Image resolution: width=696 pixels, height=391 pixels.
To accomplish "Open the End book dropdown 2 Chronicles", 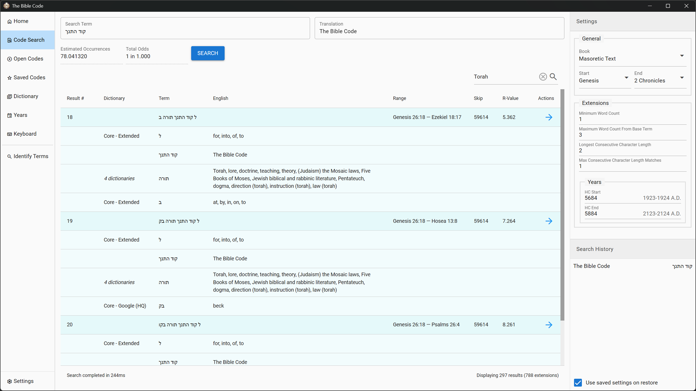I will (659, 80).
